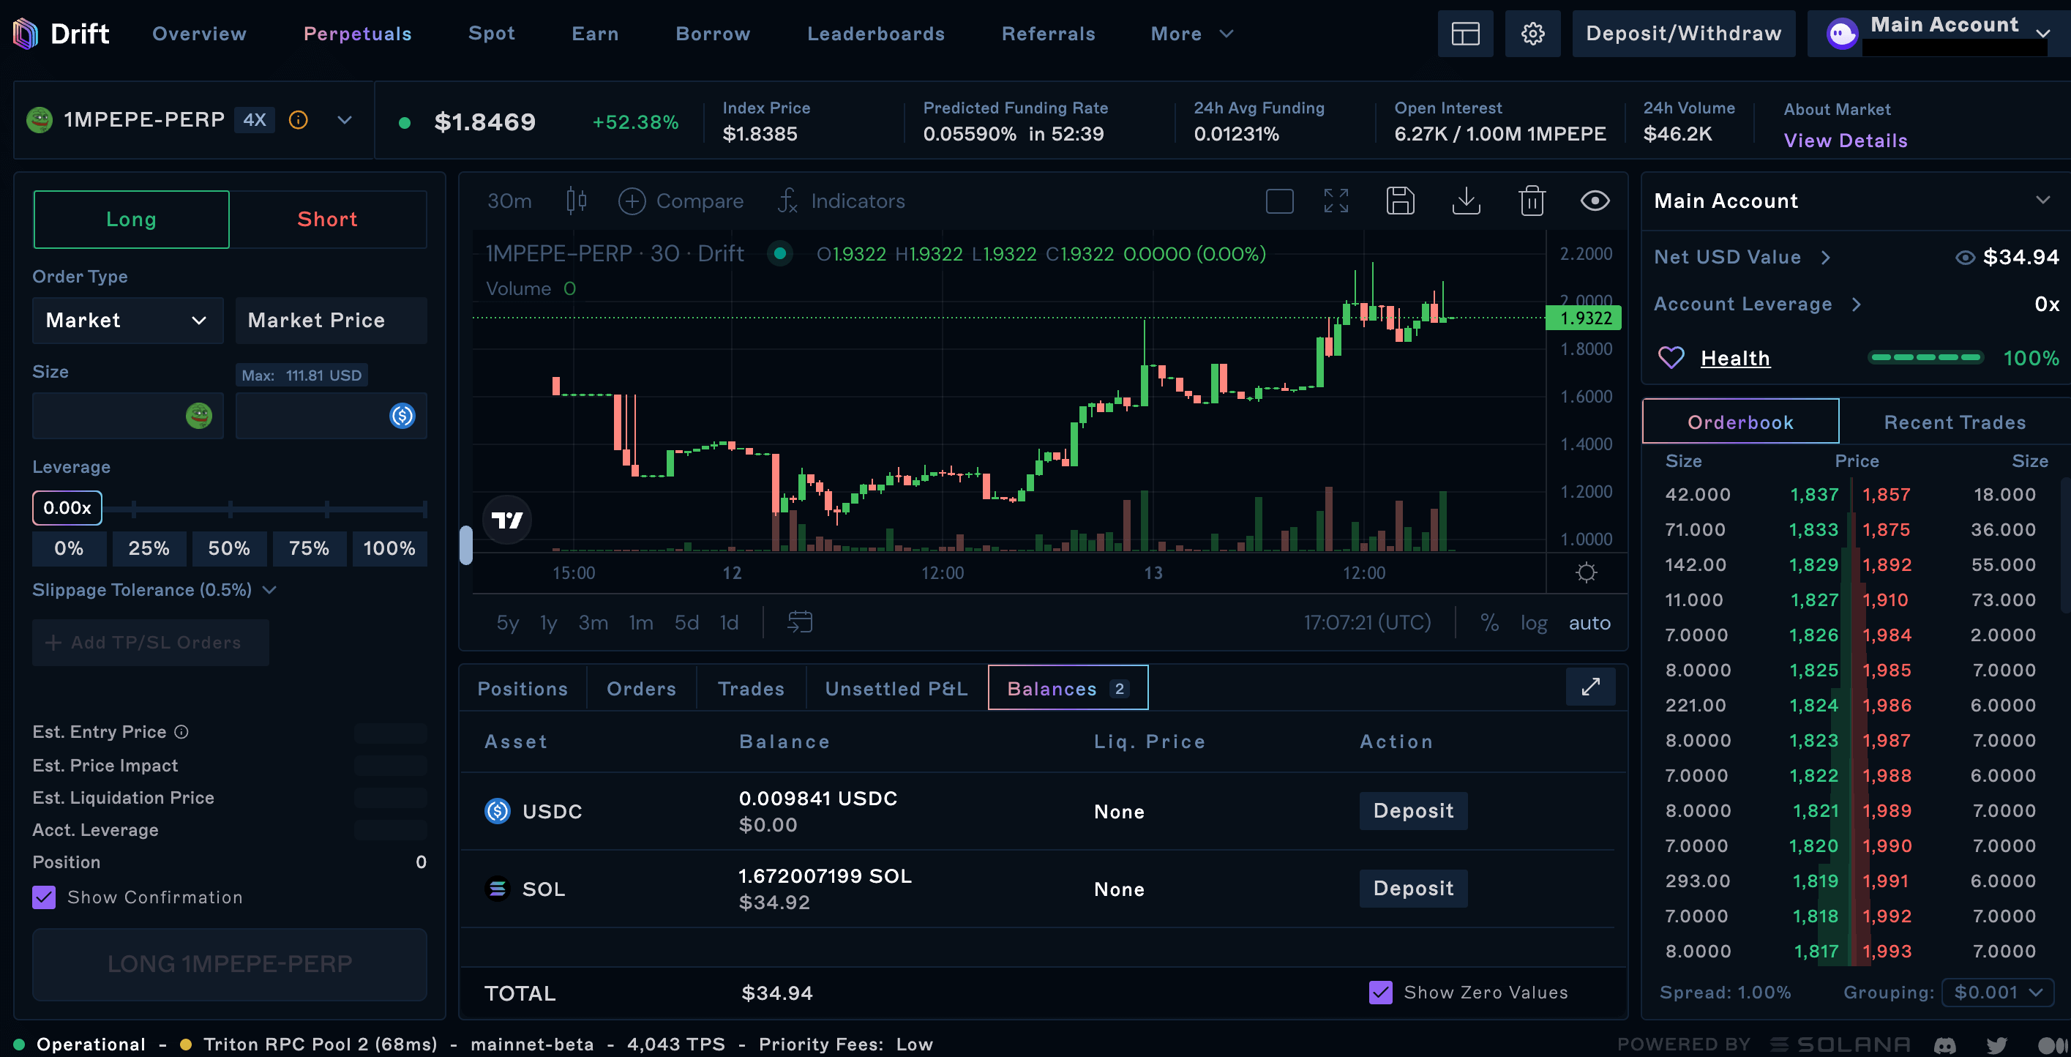Click Deposit button in USDC row

1412,810
